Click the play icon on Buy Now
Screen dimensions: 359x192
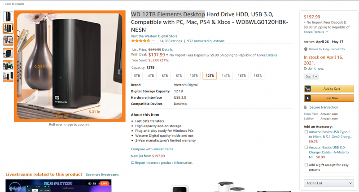tap(308, 98)
